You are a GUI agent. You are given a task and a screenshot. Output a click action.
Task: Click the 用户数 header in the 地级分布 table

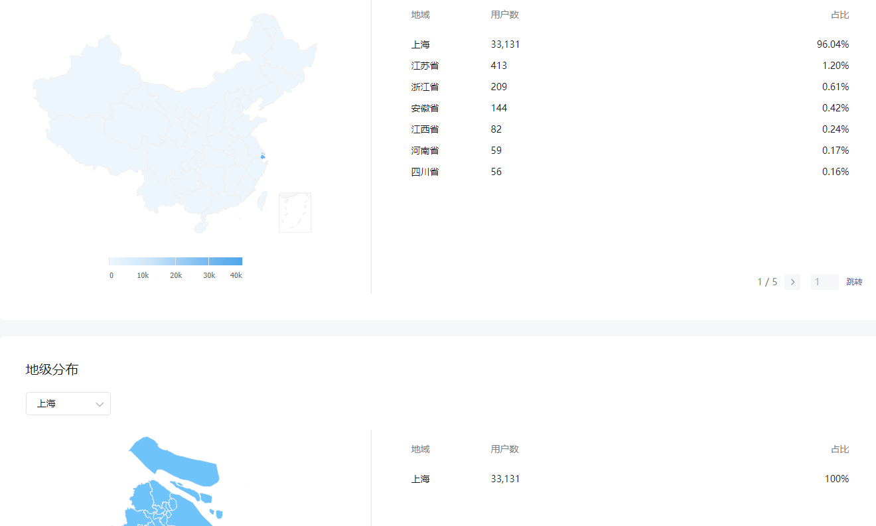pos(505,449)
